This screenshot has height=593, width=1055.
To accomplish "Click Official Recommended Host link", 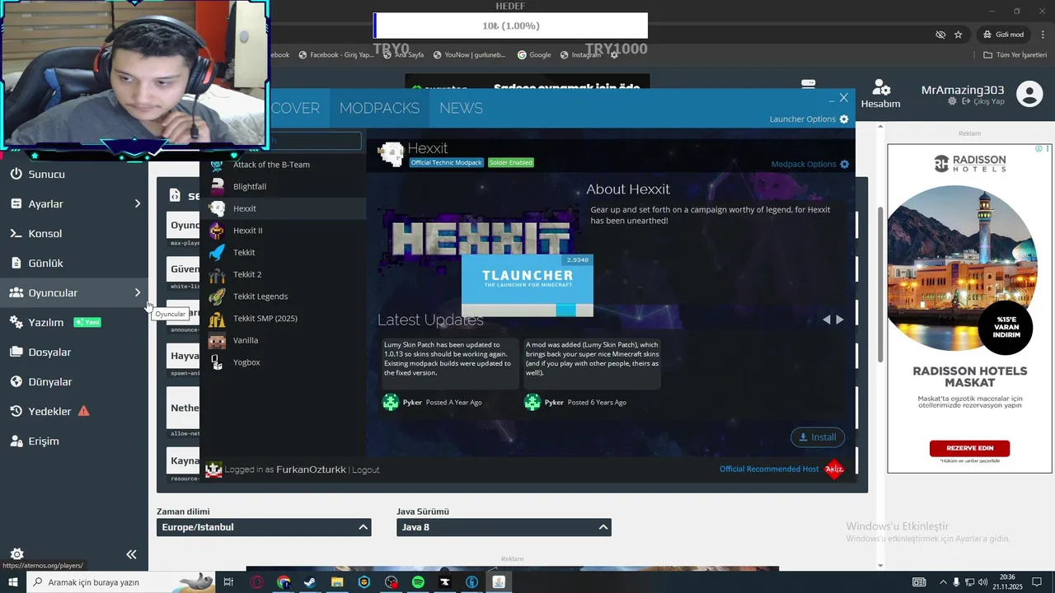I will (x=769, y=469).
